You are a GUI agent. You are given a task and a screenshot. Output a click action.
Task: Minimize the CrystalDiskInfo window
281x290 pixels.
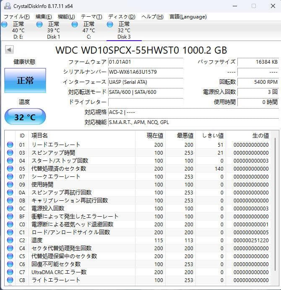[235, 6]
